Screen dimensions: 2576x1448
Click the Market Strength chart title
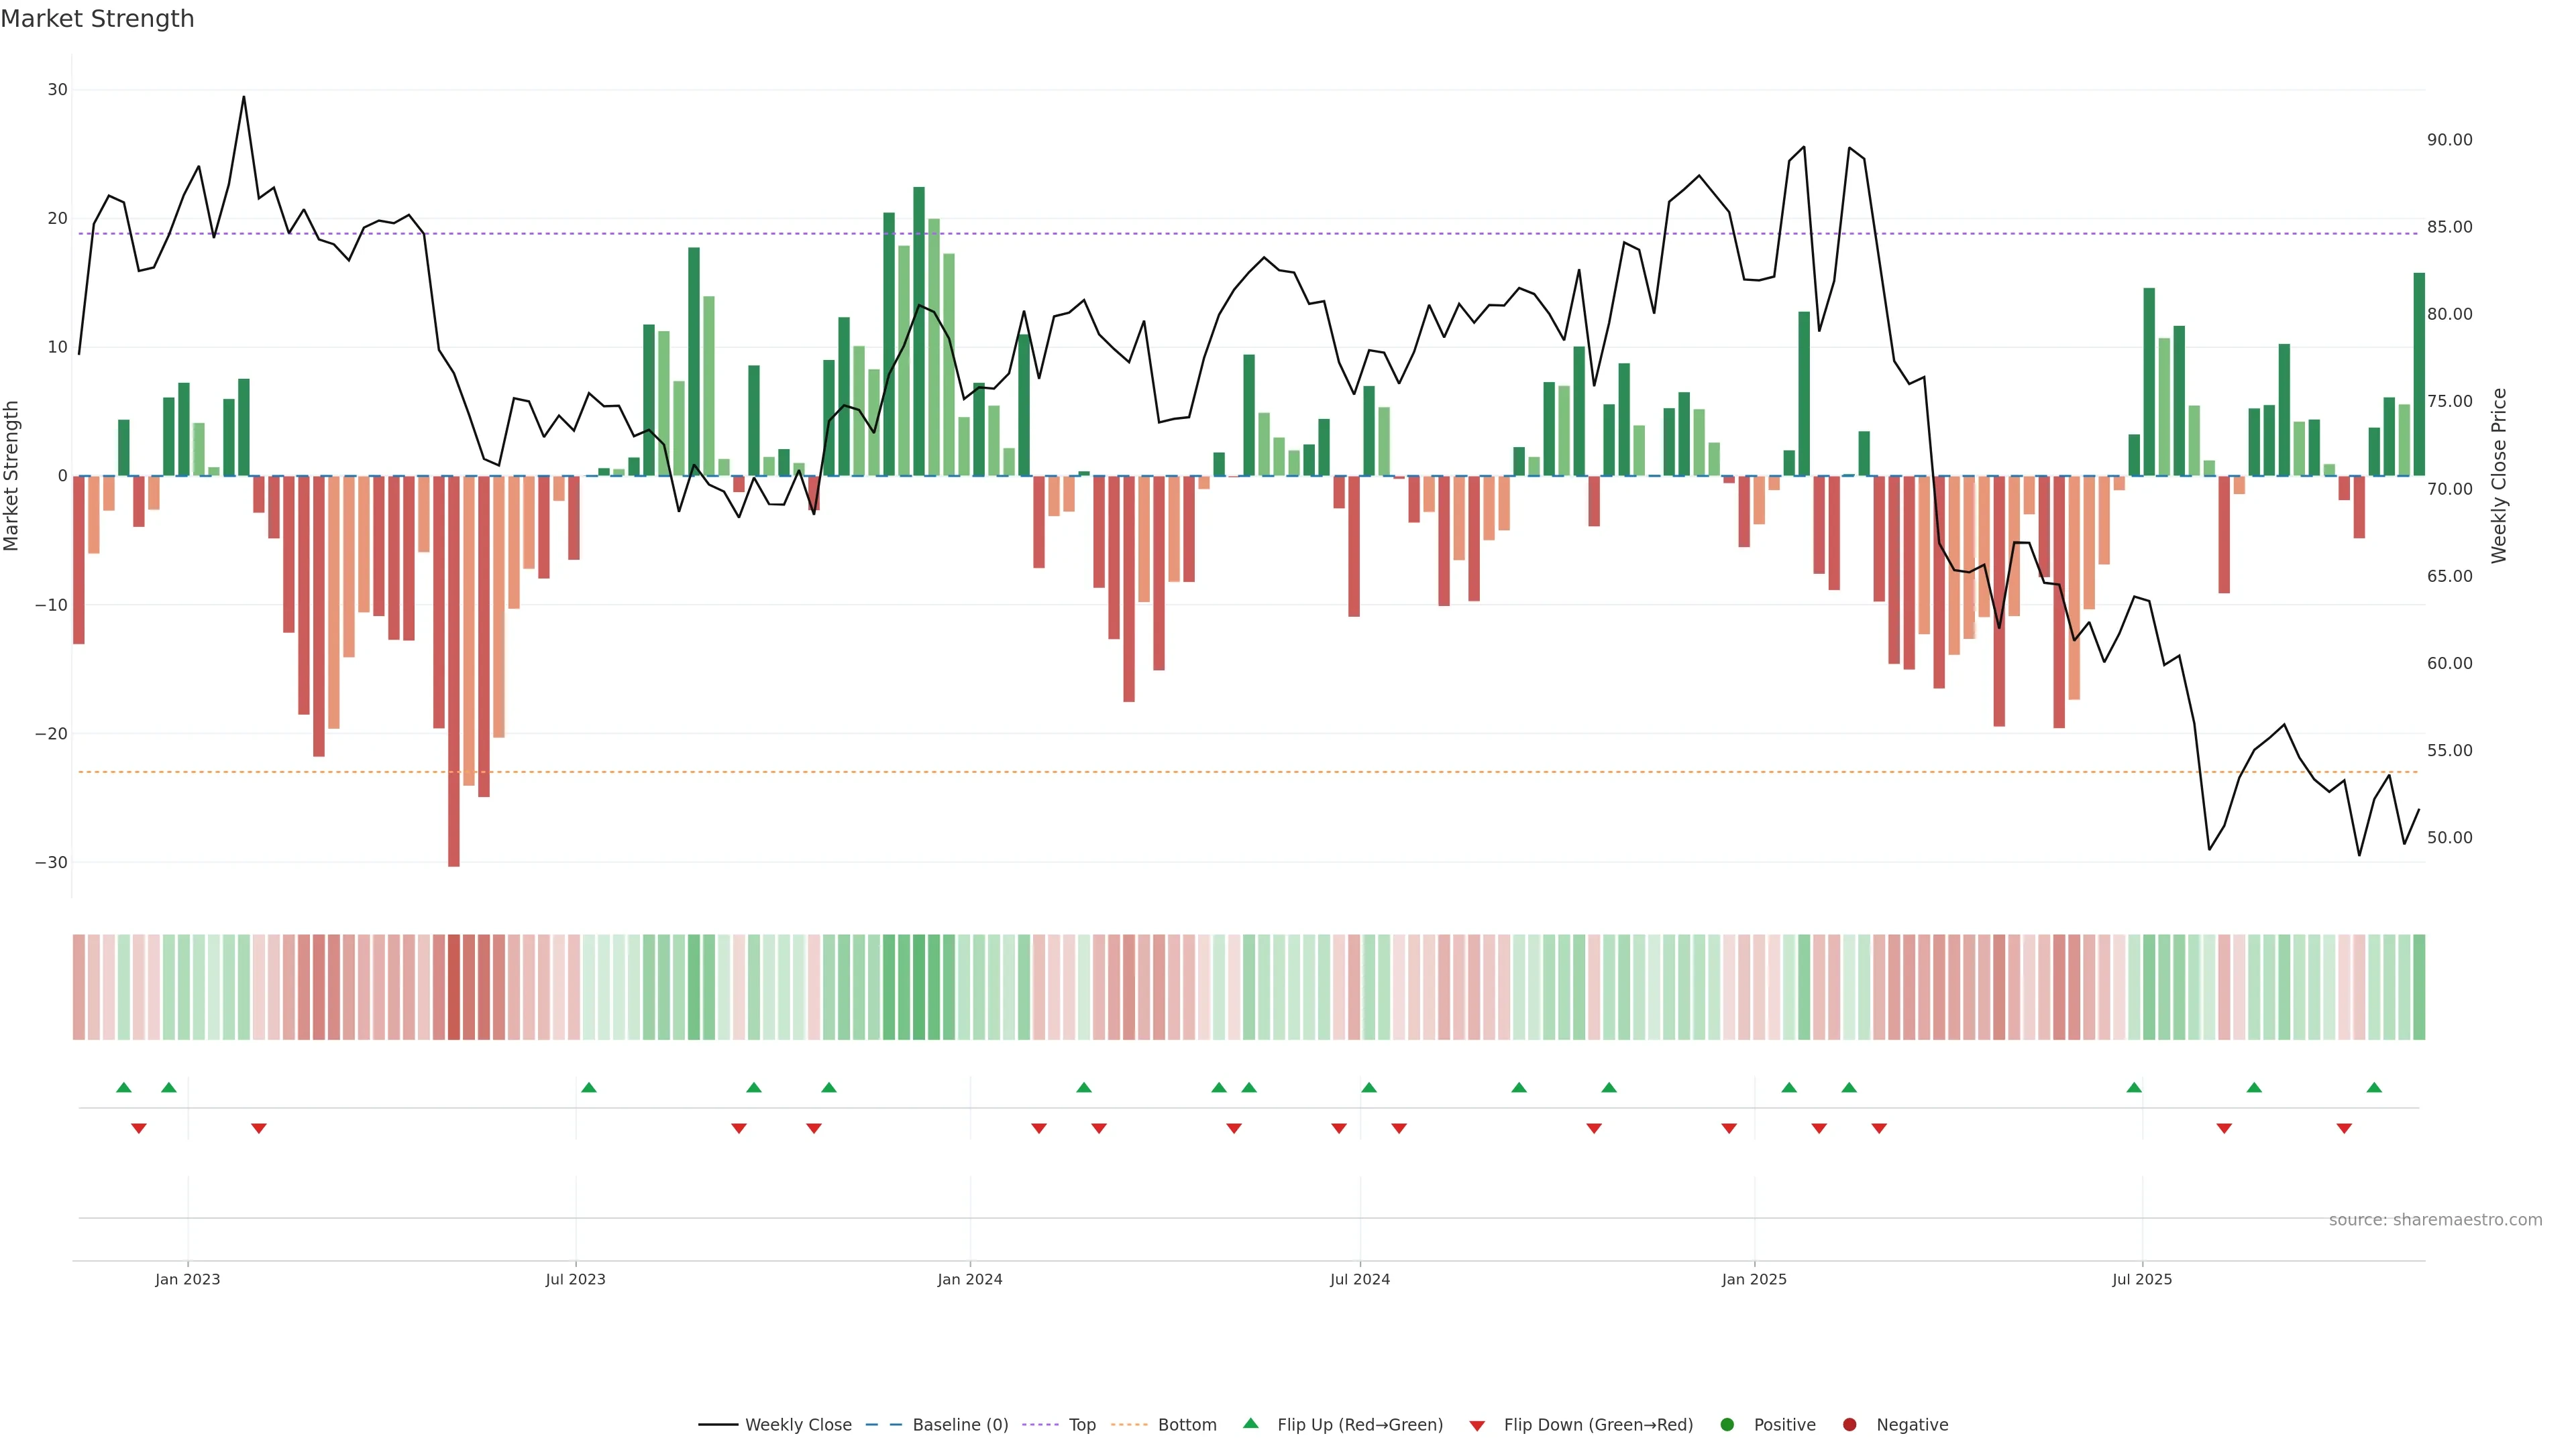point(97,19)
